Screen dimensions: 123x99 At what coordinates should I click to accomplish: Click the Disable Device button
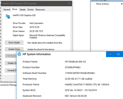tap(11, 63)
